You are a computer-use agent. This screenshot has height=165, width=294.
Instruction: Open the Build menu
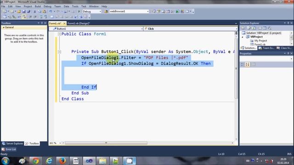38,6
